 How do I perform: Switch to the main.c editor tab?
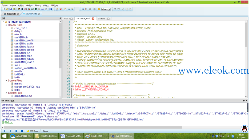(67, 19)
